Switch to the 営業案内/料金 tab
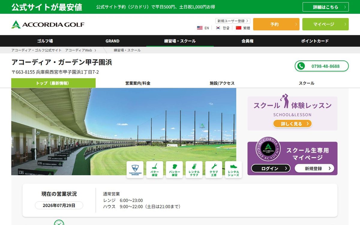 coord(138,83)
